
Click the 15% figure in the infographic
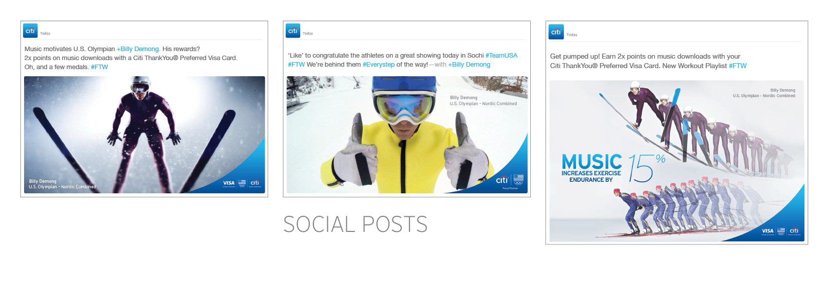647,168
